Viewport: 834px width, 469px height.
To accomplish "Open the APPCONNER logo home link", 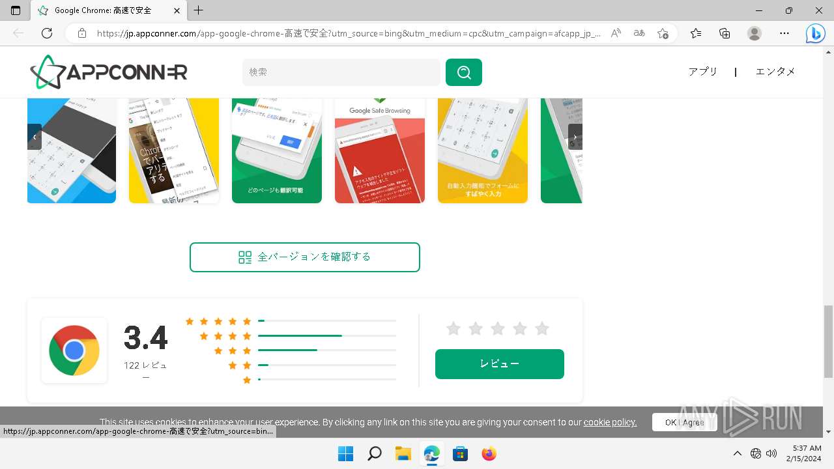I will point(109,72).
